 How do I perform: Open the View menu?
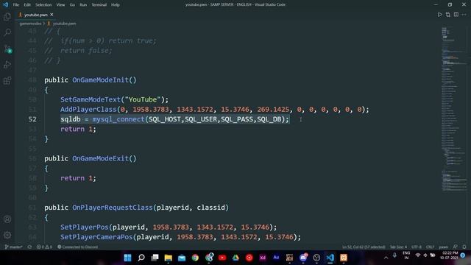coord(60,4)
